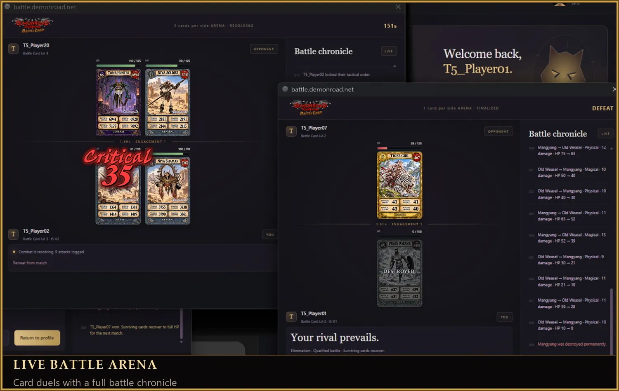Click the 'Your rival prevails.' message

pos(335,337)
